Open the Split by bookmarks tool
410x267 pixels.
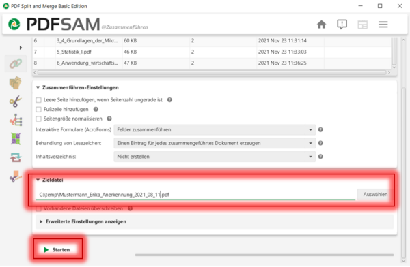[16, 120]
